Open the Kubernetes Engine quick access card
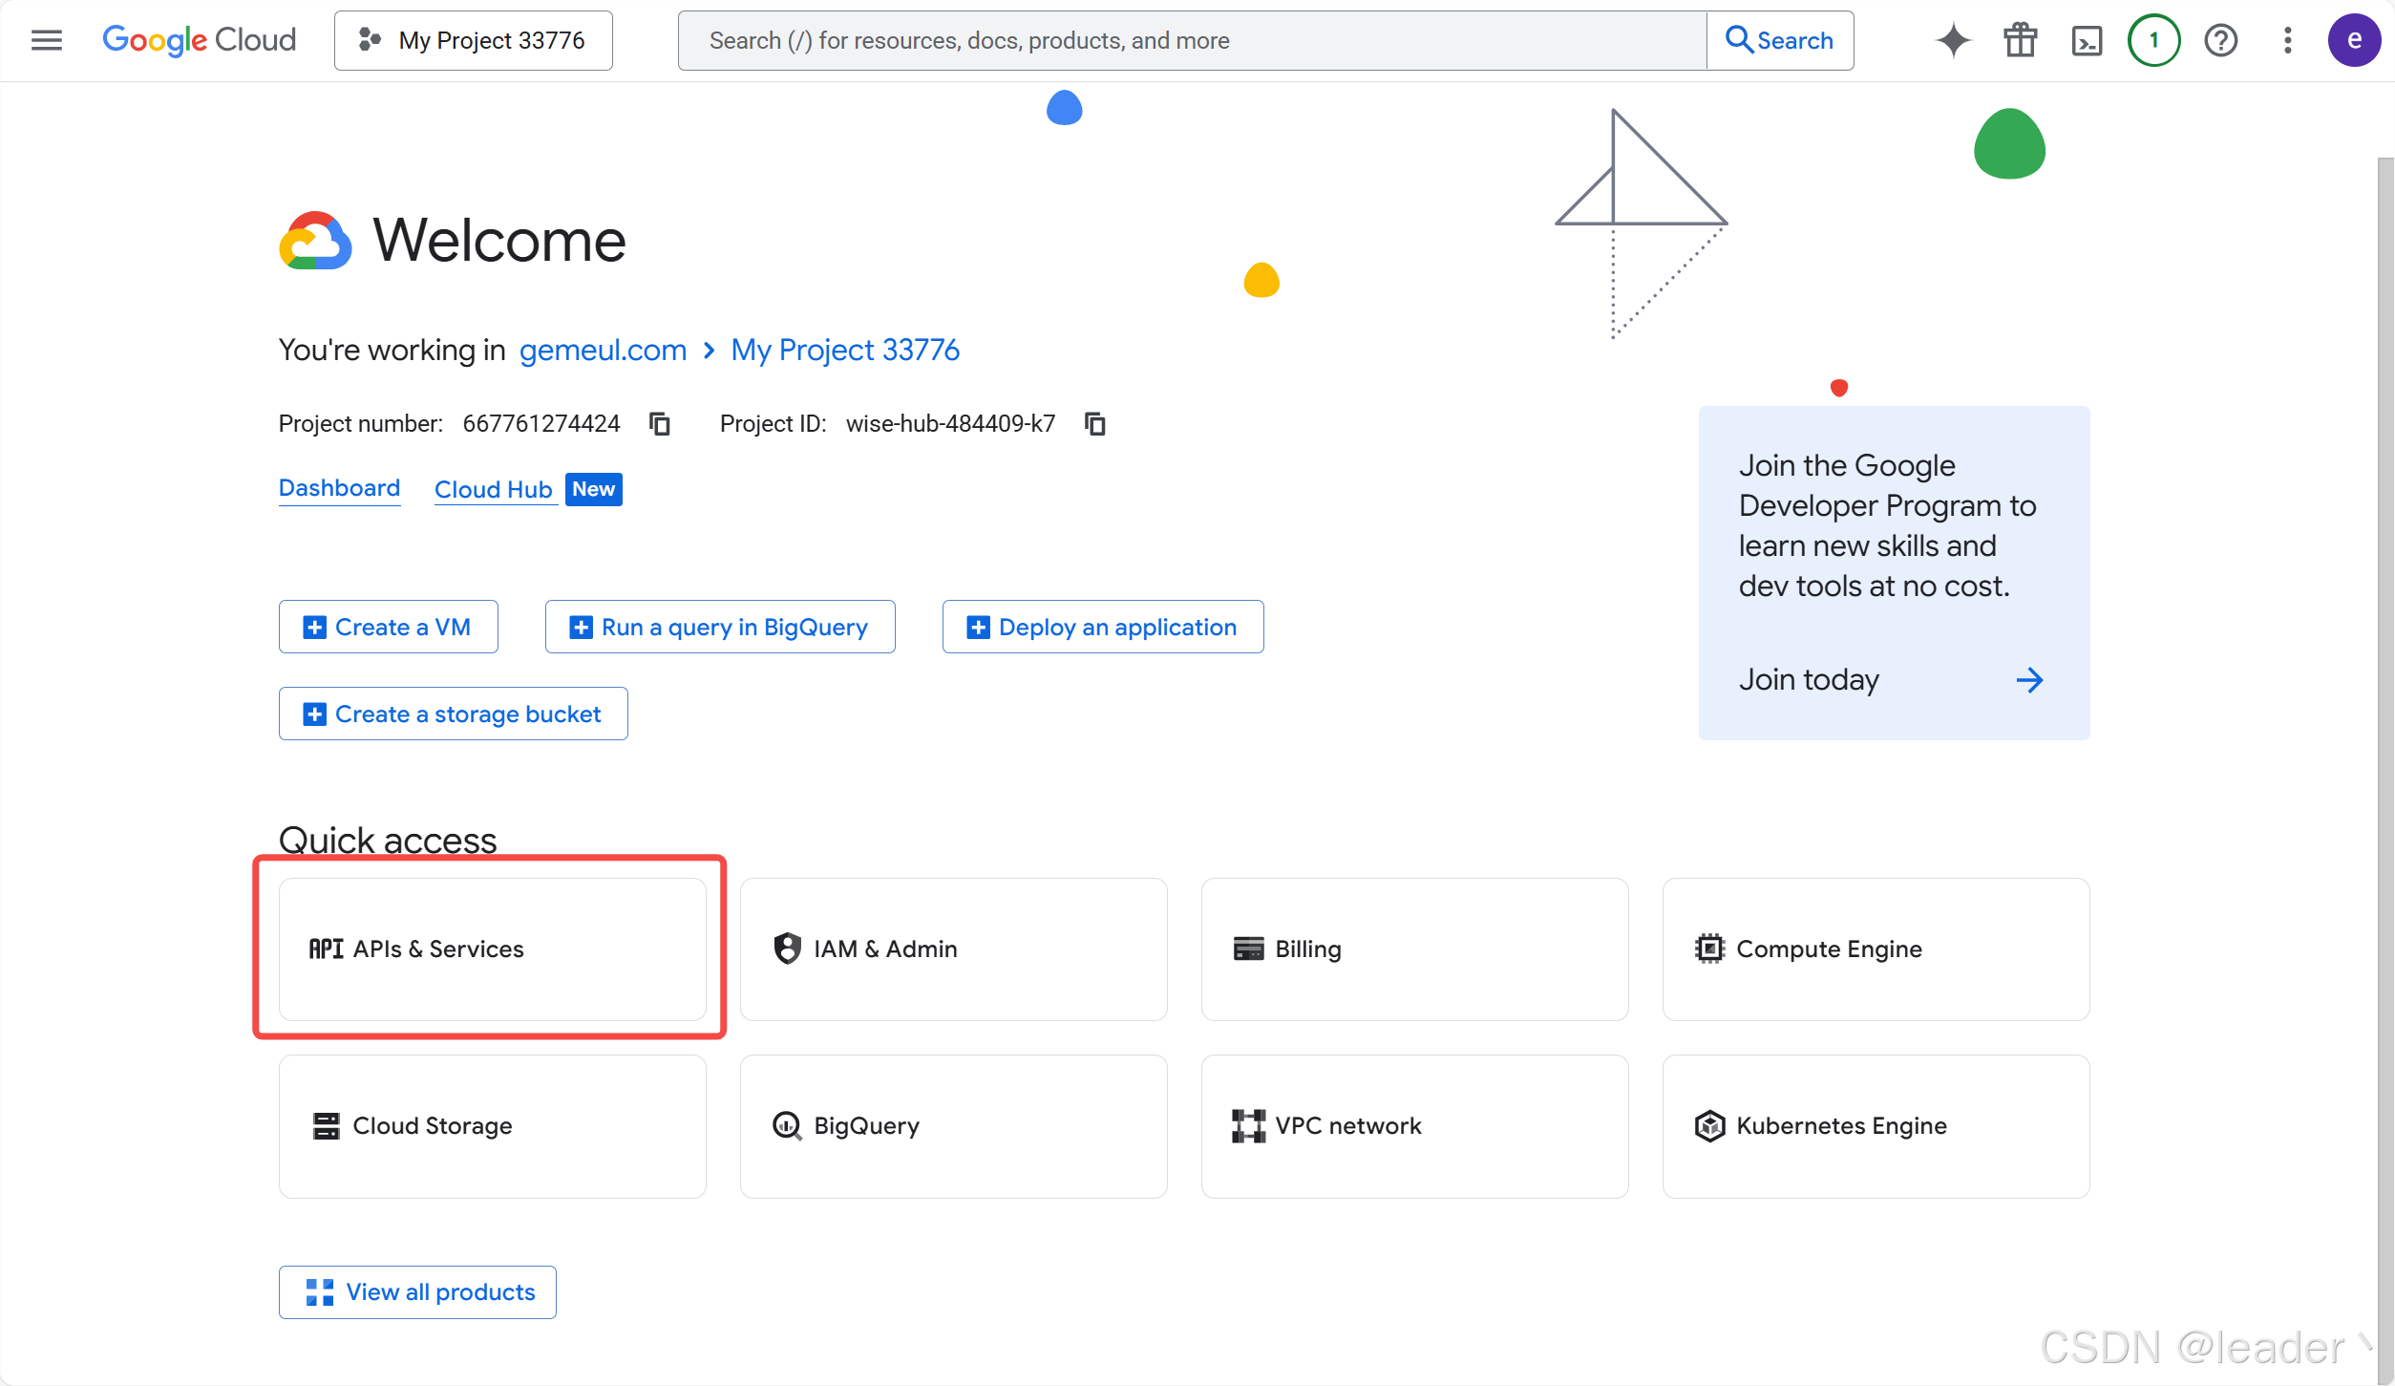Viewport: 2395px width, 1386px height. (1876, 1125)
